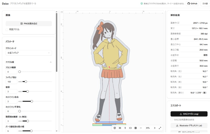210x134 pixels.
Task: Click the Daiza logo title
Action: coord(5,4)
